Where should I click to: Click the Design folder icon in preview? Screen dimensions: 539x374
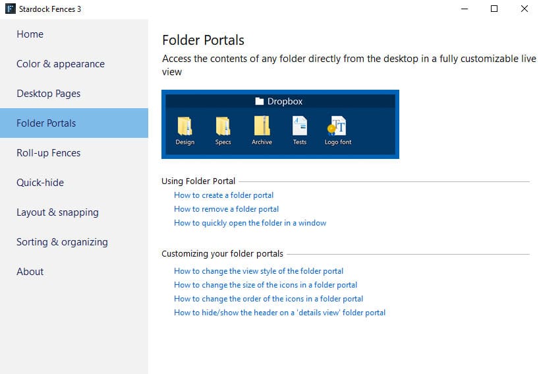click(185, 126)
